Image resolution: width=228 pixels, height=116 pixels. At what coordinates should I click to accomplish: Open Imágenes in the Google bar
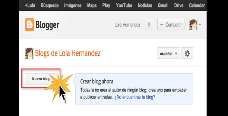[x=73, y=5]
